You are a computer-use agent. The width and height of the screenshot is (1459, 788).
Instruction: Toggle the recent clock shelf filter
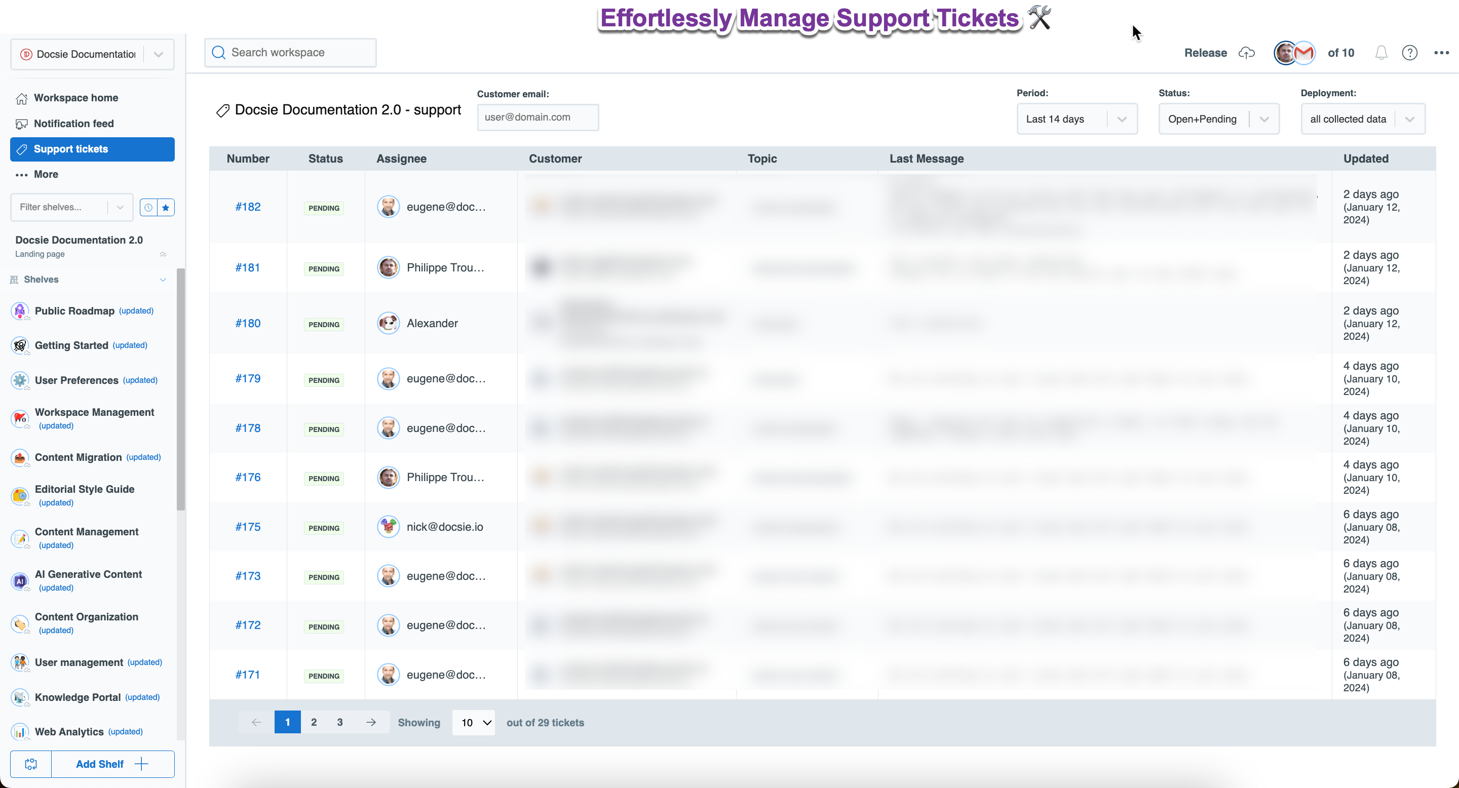click(148, 207)
